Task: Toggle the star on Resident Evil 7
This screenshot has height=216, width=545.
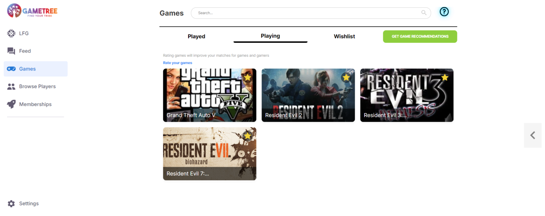Action: 248,136
